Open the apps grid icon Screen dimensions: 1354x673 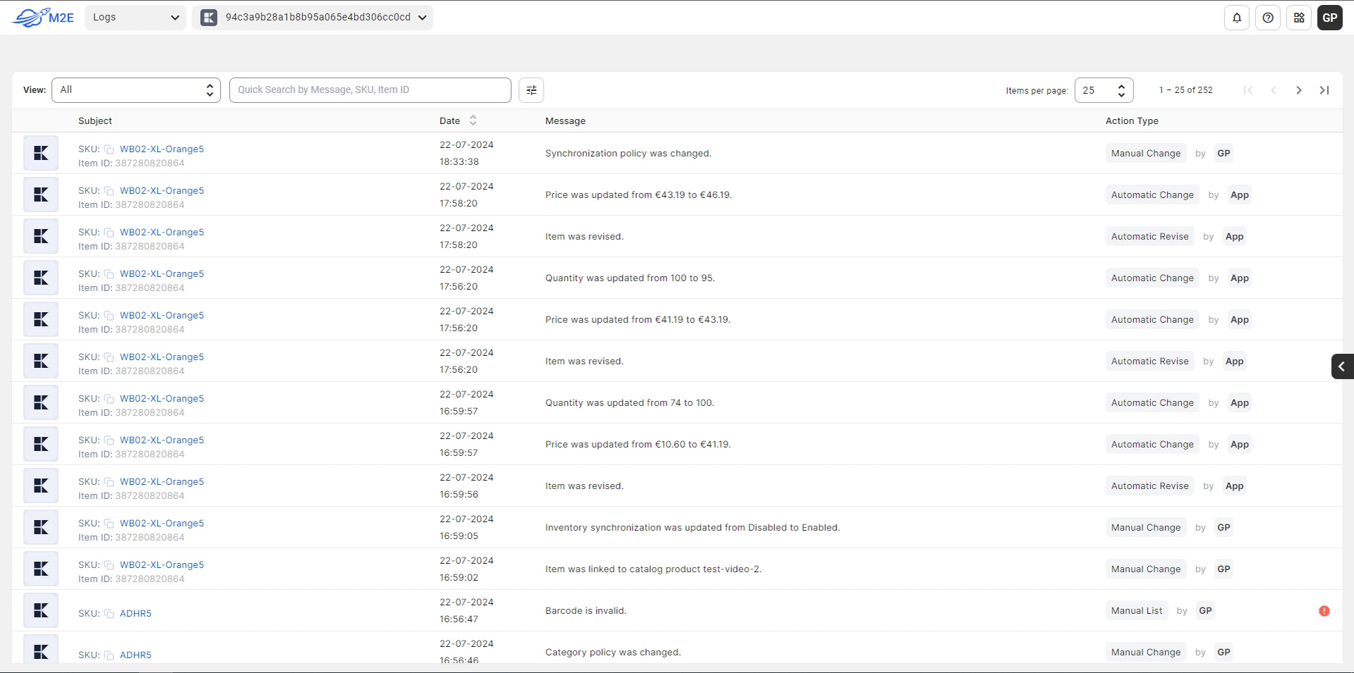(x=1298, y=18)
